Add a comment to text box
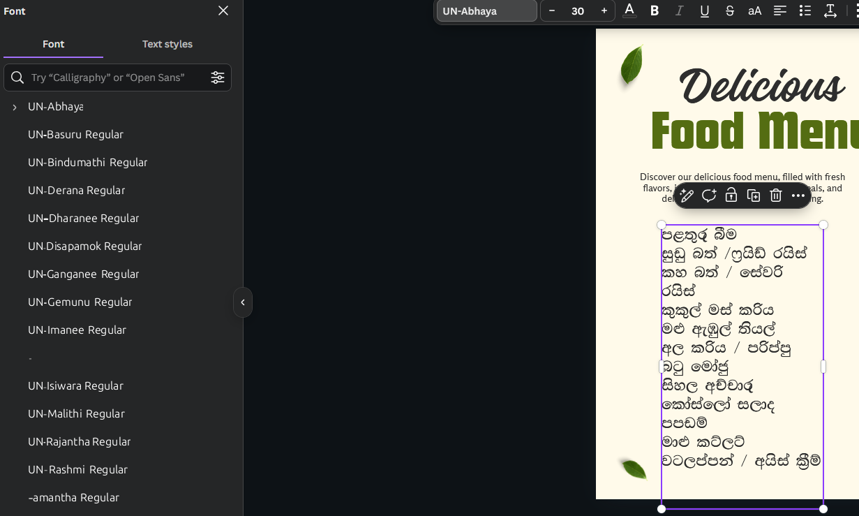 pyautogui.click(x=709, y=196)
